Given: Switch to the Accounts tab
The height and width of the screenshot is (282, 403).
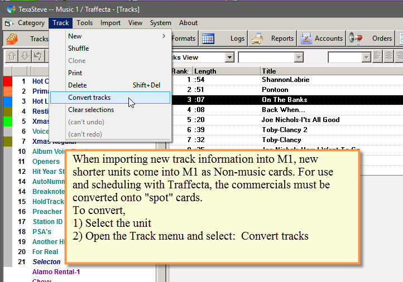Looking at the screenshot, I should [322, 38].
